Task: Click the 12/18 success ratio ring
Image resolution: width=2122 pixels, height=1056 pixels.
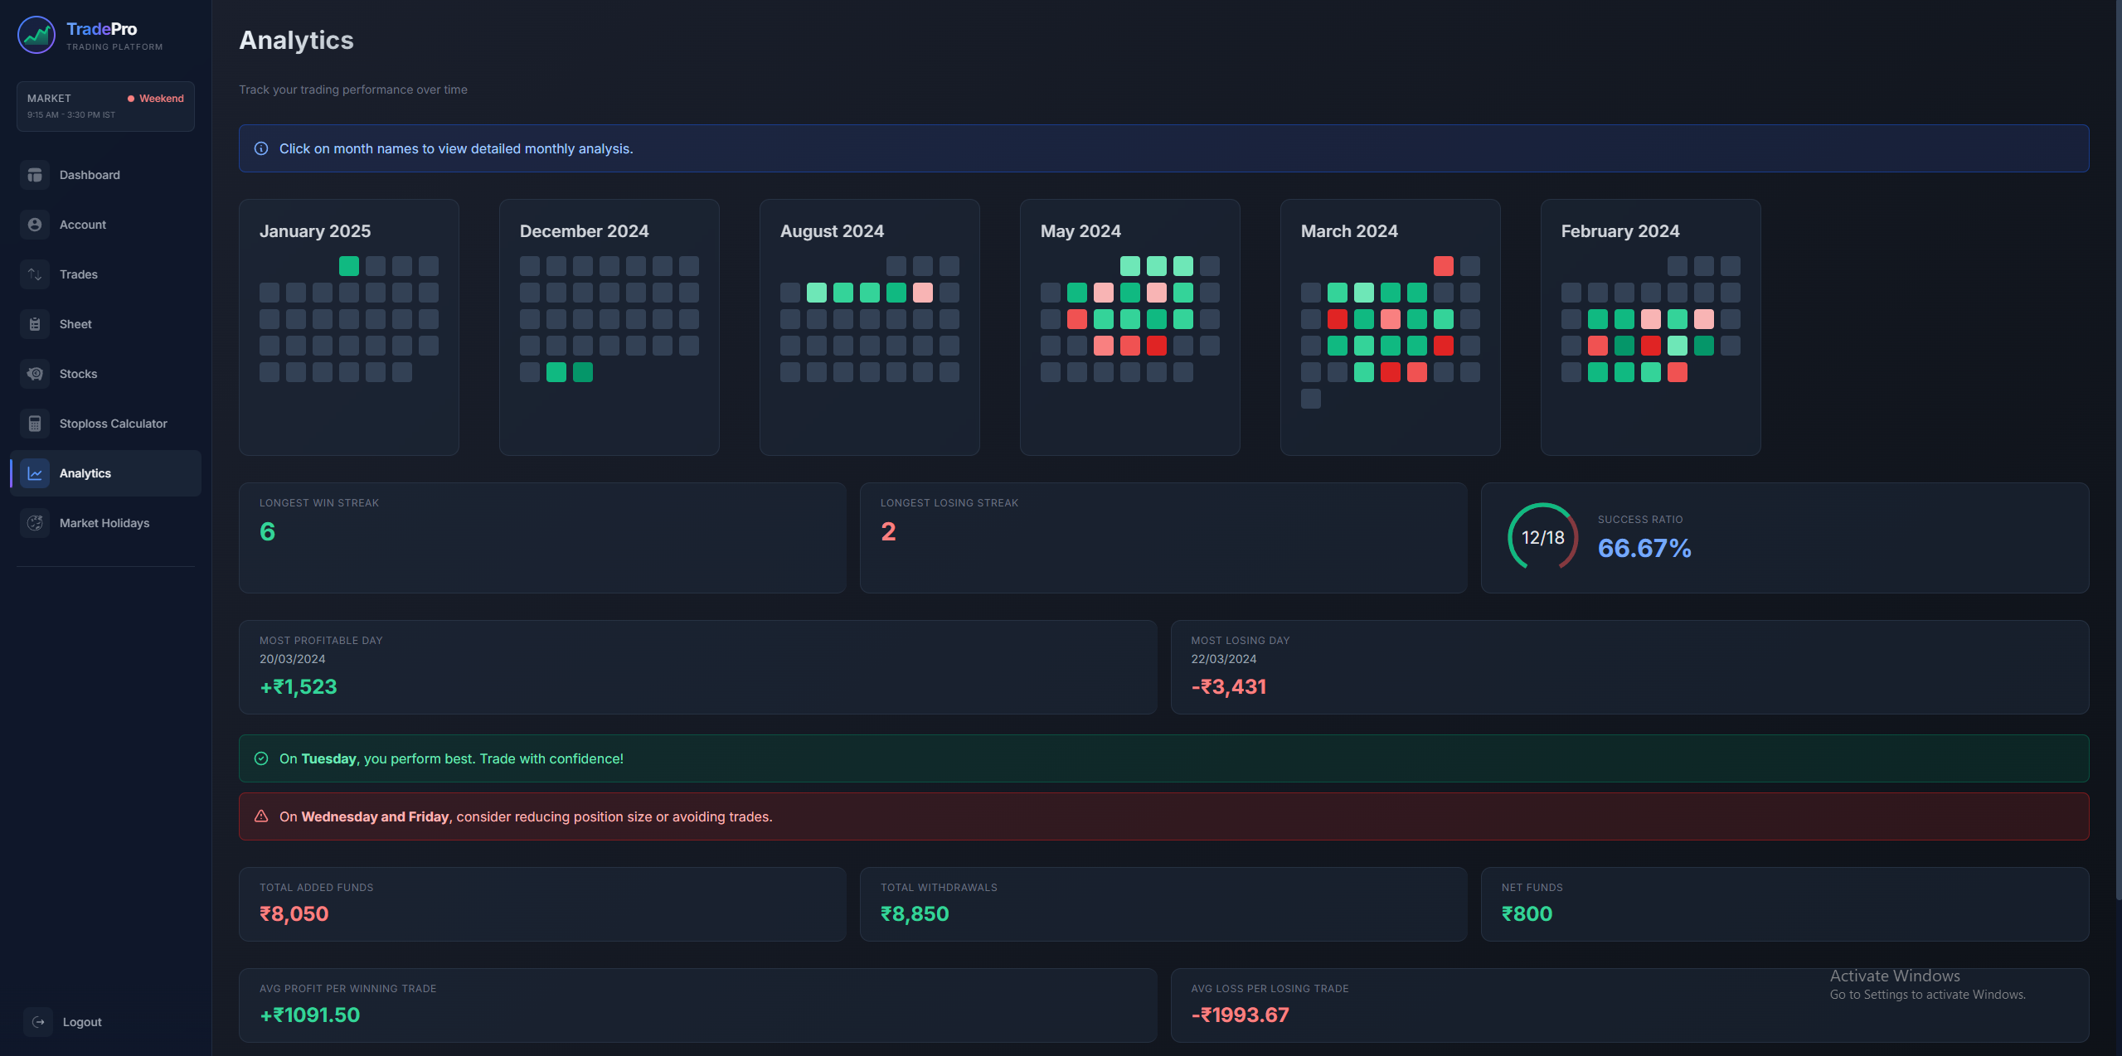Action: pyautogui.click(x=1542, y=537)
